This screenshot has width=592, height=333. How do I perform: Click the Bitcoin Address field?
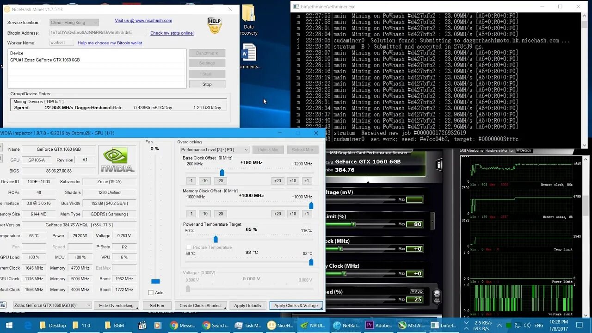click(98, 33)
